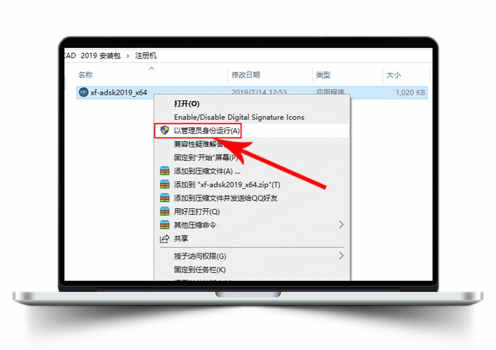This screenshot has height=350, width=496.
Task: Sort files by 名称 column header
Action: (x=85, y=75)
